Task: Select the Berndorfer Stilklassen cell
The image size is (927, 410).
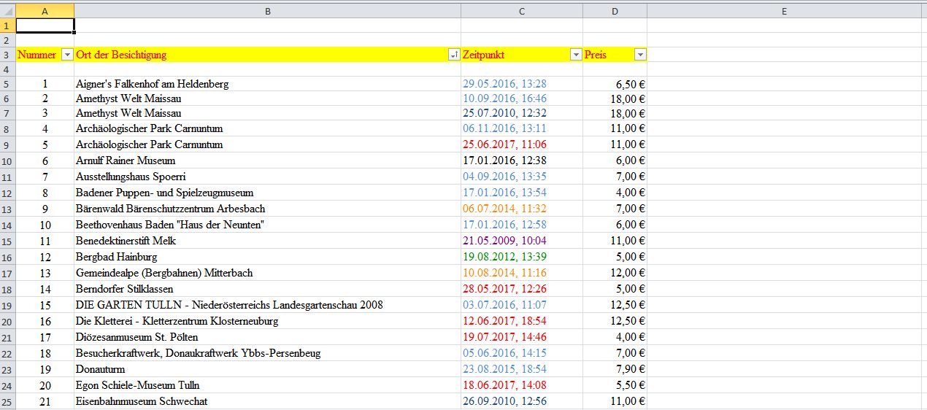Action: [x=267, y=289]
